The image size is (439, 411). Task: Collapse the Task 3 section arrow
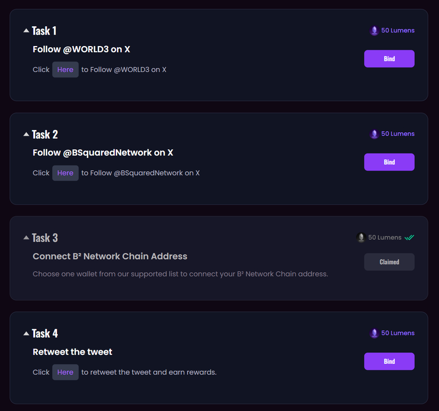tap(26, 238)
